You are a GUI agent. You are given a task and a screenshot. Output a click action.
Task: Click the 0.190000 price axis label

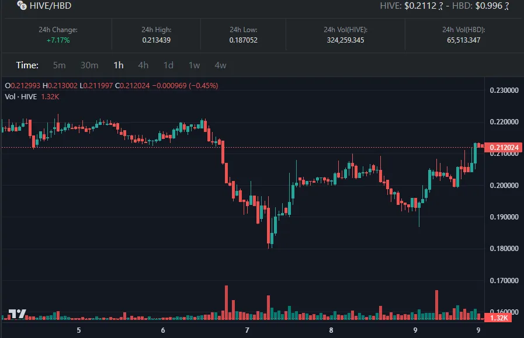(504, 217)
